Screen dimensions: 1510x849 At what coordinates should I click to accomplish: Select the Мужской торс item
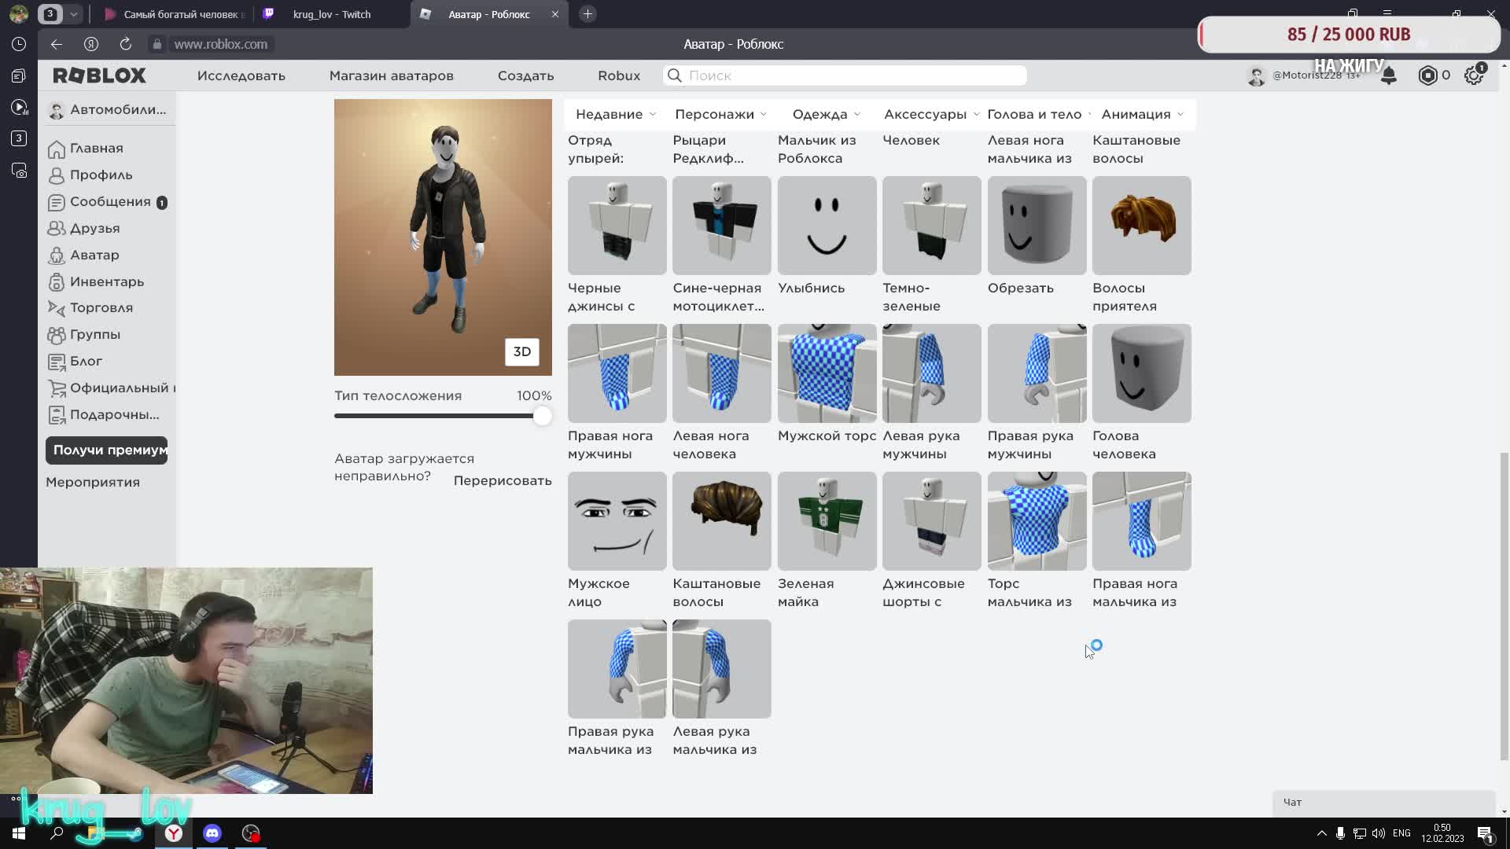(x=827, y=373)
